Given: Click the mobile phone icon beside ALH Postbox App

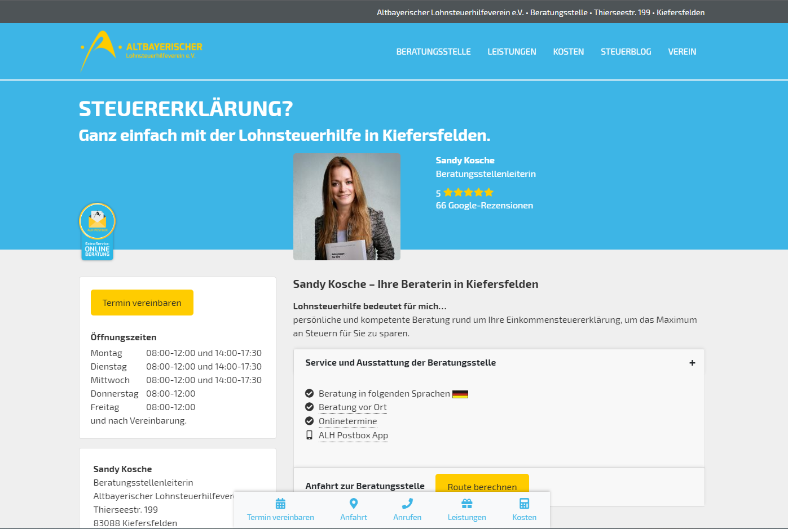Looking at the screenshot, I should (x=309, y=435).
